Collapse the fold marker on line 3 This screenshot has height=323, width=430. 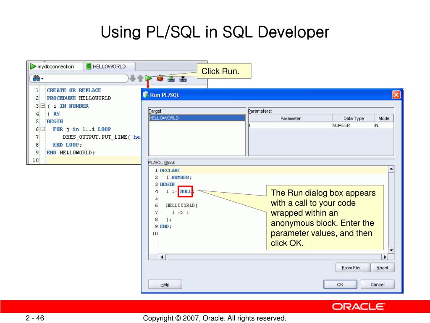(x=42, y=106)
